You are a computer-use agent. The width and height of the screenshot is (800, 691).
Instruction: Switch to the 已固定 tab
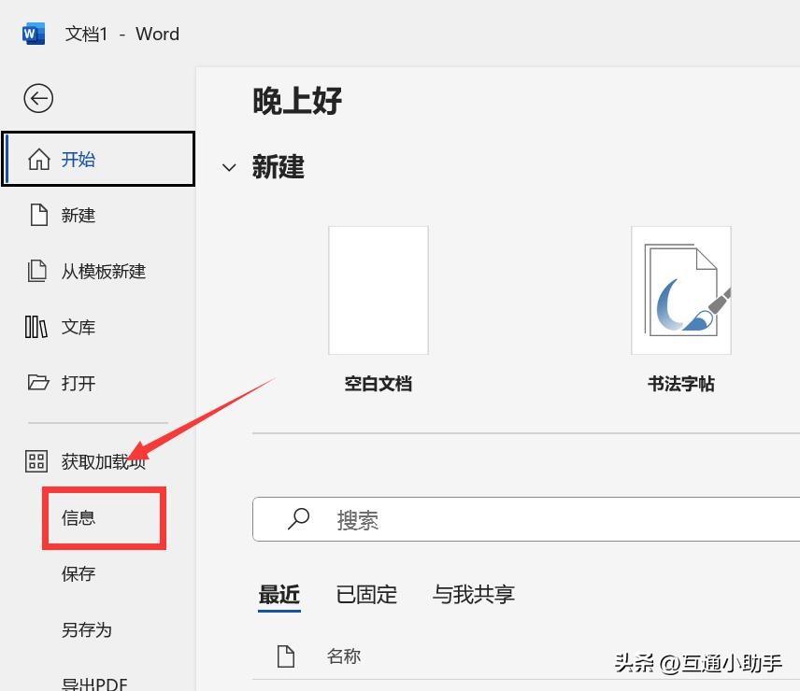point(365,595)
